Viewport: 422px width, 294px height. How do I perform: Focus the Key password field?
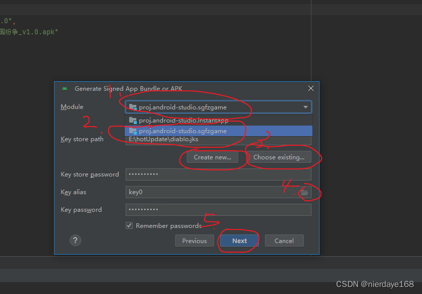pos(218,210)
